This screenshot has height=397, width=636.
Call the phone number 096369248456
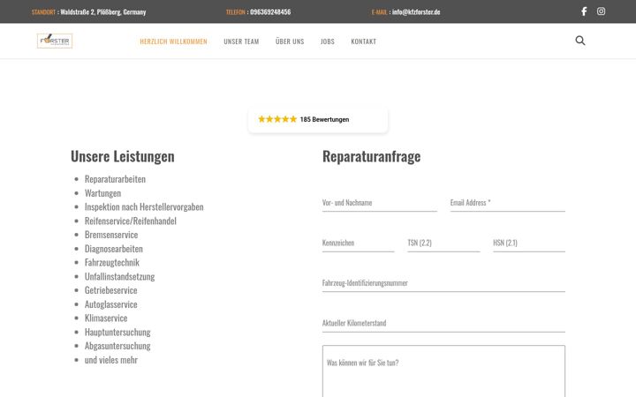pyautogui.click(x=270, y=11)
